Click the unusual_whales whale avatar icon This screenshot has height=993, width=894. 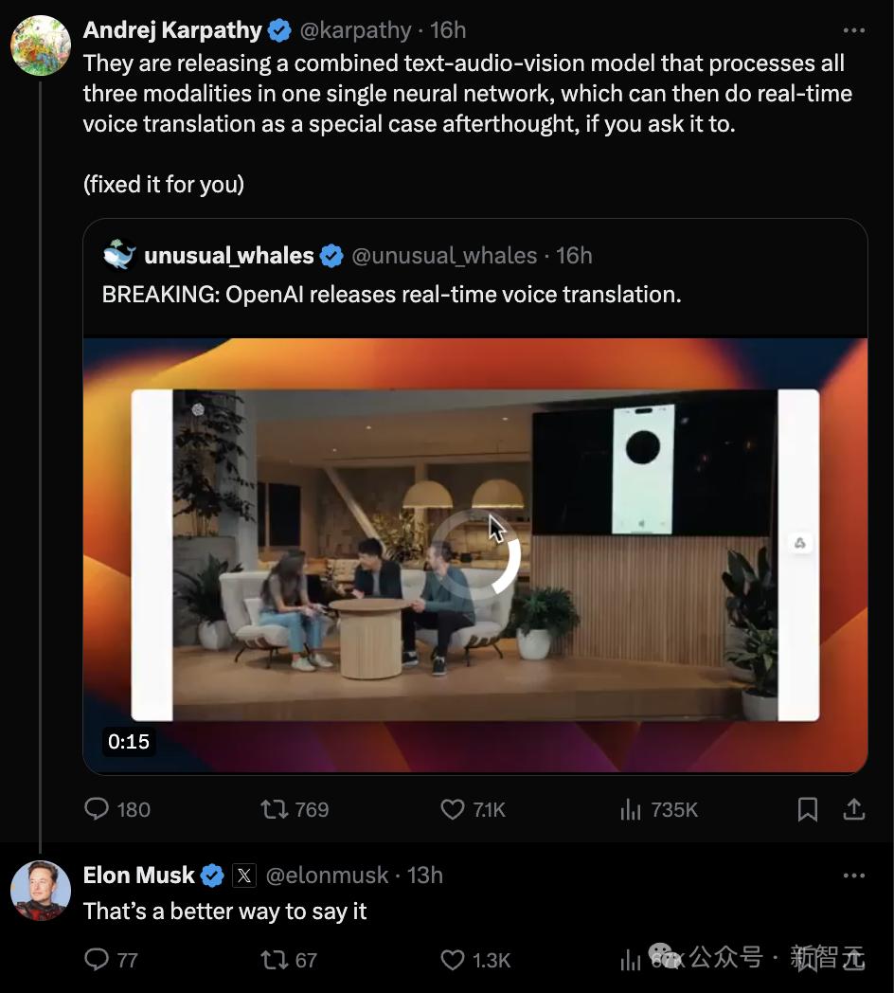pos(119,255)
